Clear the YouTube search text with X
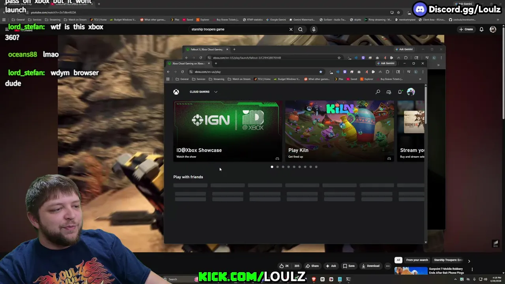This screenshot has height=284, width=505. pos(291,29)
